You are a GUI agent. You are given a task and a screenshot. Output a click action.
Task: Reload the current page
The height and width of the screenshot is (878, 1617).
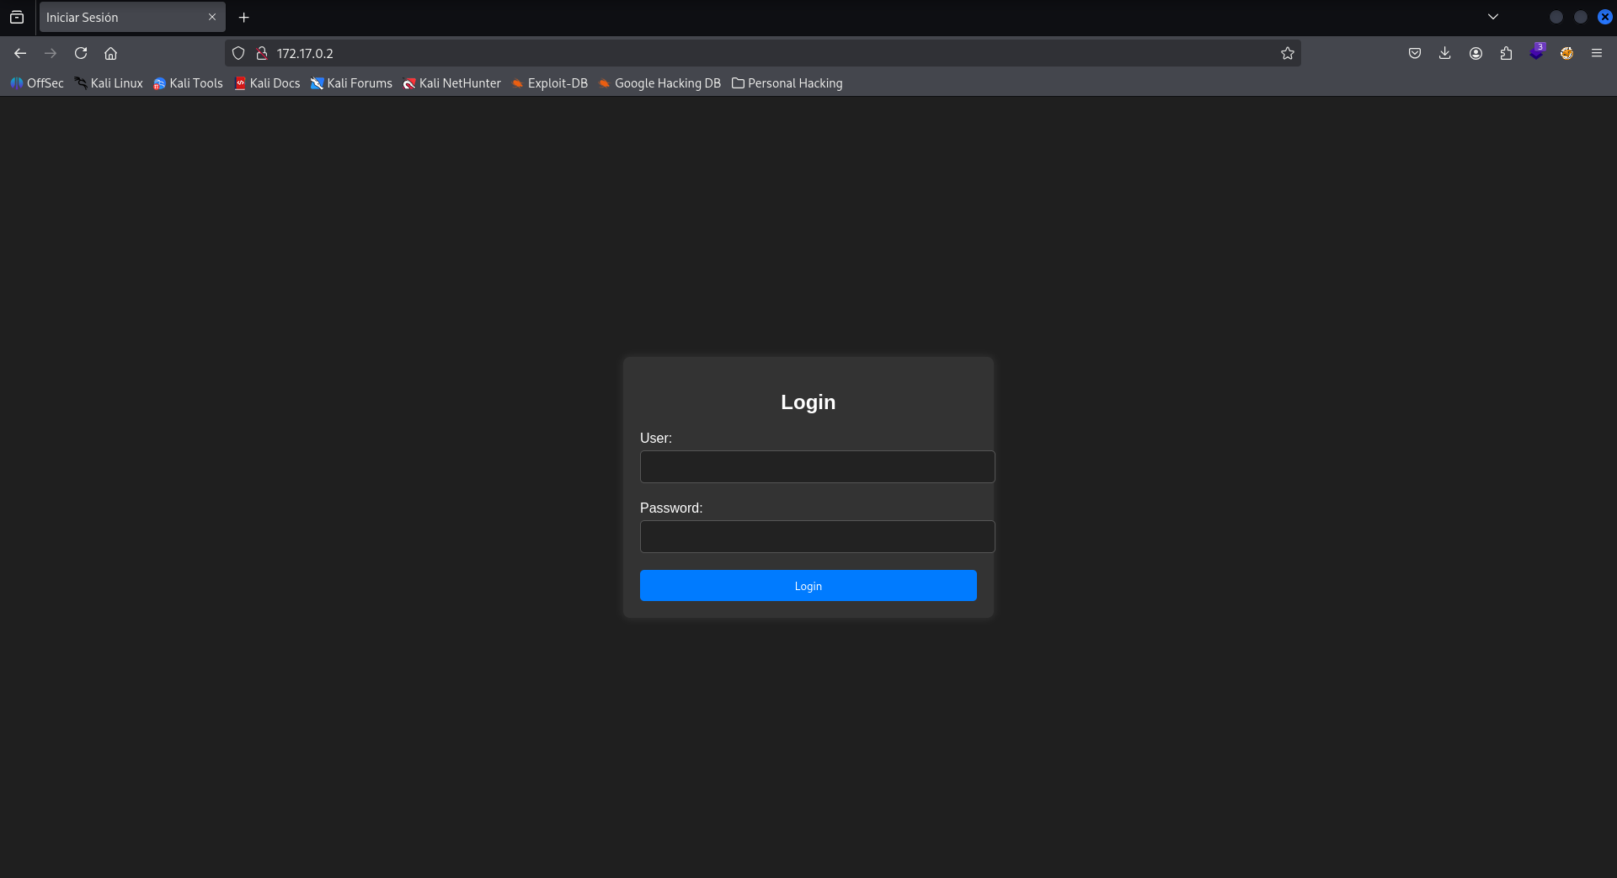tap(80, 52)
